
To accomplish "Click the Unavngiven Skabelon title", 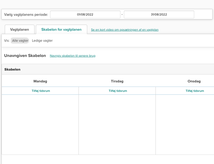I will [x=25, y=56].
